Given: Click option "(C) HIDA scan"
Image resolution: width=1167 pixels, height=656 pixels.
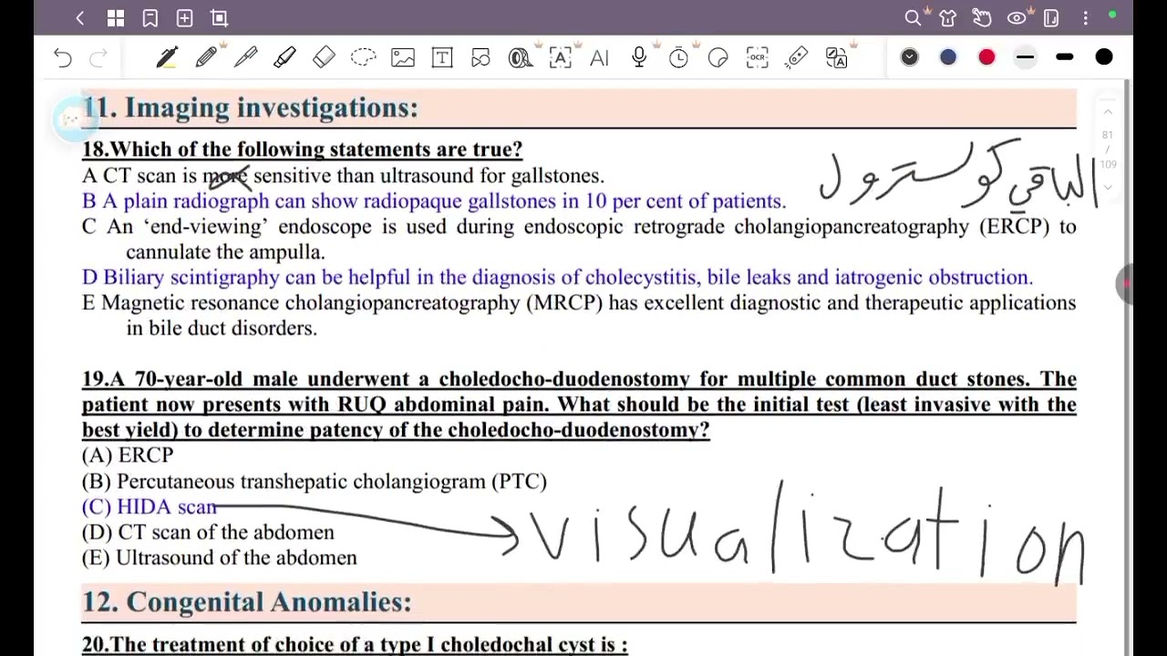Looking at the screenshot, I should point(150,507).
